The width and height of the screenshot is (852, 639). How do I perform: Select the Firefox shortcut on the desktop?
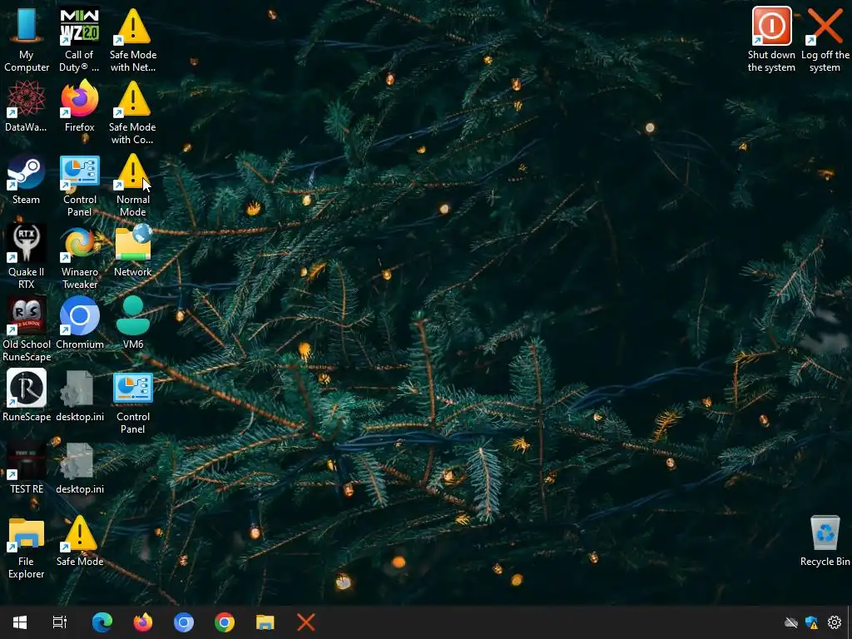point(79,106)
